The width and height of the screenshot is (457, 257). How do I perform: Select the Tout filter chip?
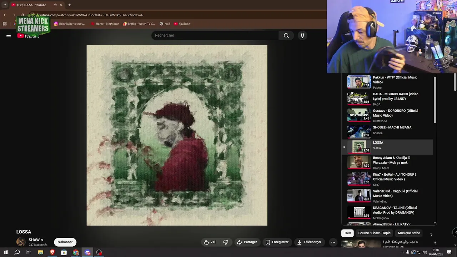coord(347,233)
